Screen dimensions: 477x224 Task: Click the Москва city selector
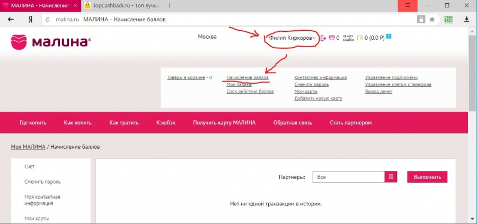point(207,37)
